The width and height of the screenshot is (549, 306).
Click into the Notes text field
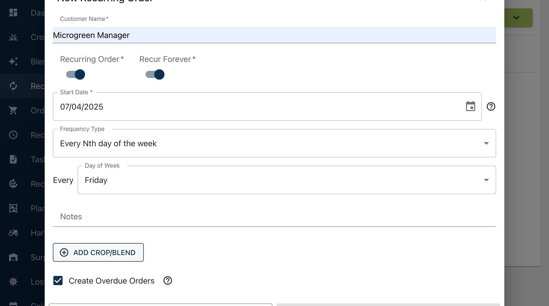tap(274, 217)
